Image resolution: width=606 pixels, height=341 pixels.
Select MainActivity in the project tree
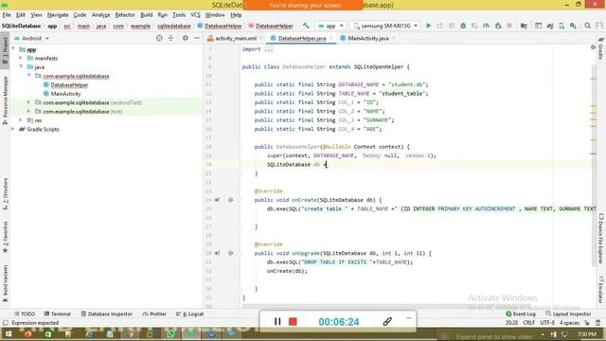click(65, 94)
